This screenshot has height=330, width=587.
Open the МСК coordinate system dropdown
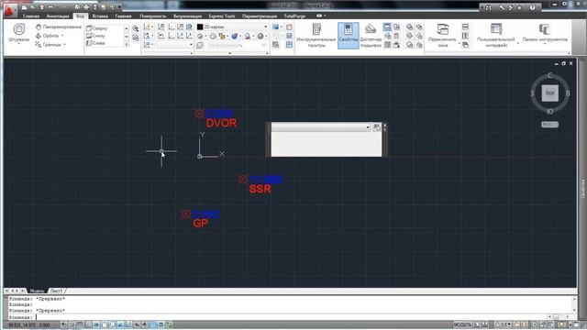coord(550,125)
